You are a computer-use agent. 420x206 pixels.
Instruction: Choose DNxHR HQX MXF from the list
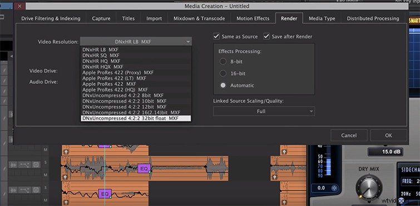136,67
